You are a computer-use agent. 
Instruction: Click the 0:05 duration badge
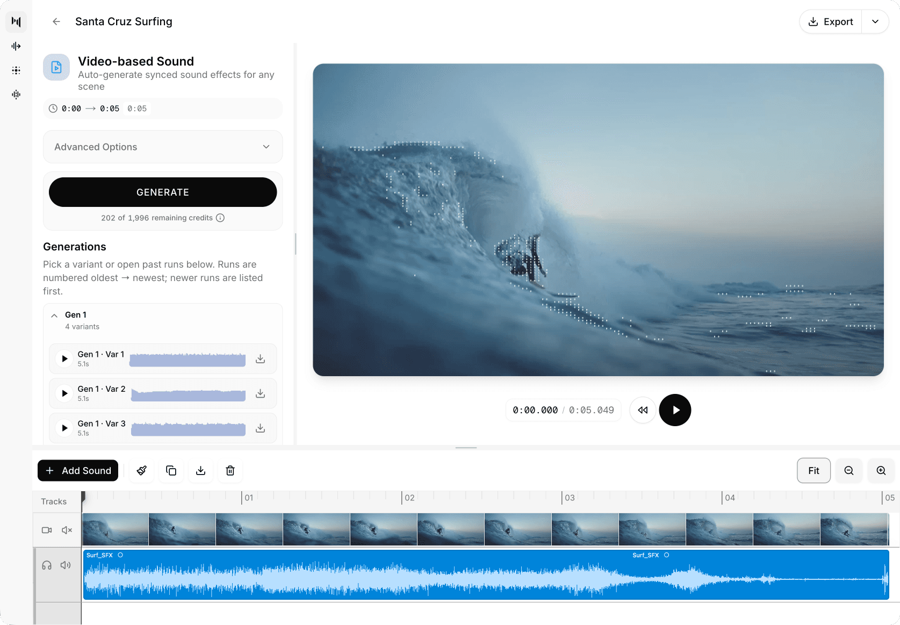click(x=137, y=109)
